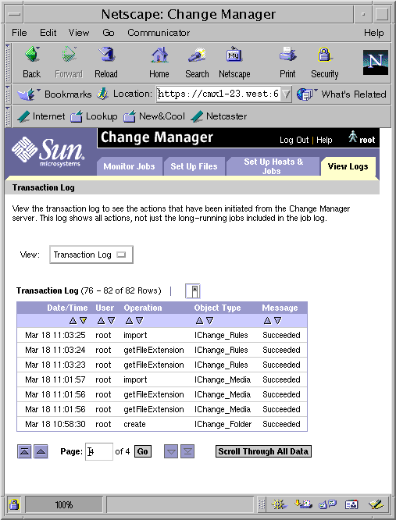Viewport: 396px width, 520px height.
Task: Click the Forward navigation icon
Action: (69, 55)
